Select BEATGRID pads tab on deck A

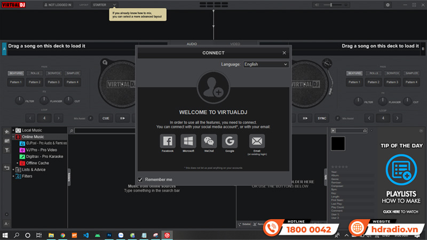tap(16, 73)
